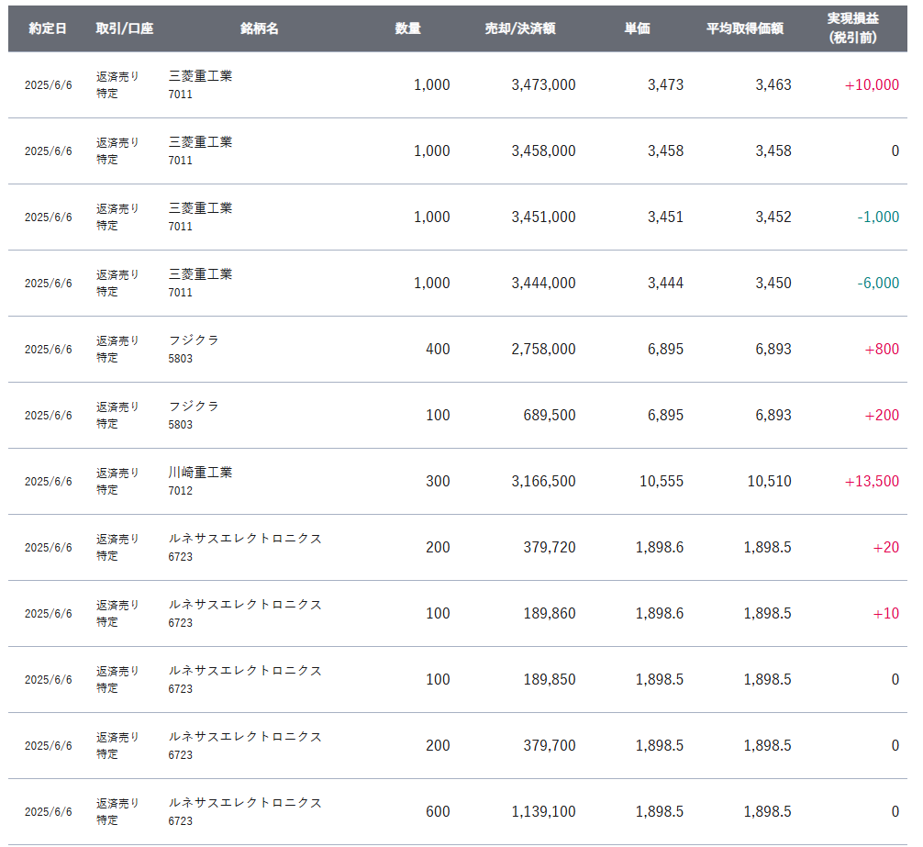Click the 売却/決済額 column header
The image size is (923, 847).
tap(520, 28)
